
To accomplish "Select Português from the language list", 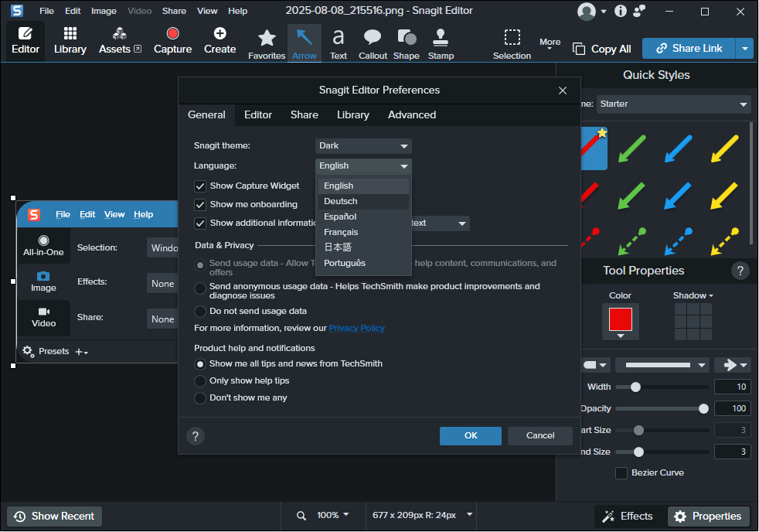I will click(x=363, y=264).
